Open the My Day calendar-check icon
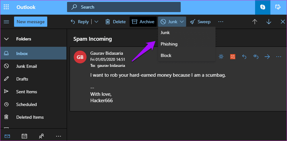 coord(278,7)
